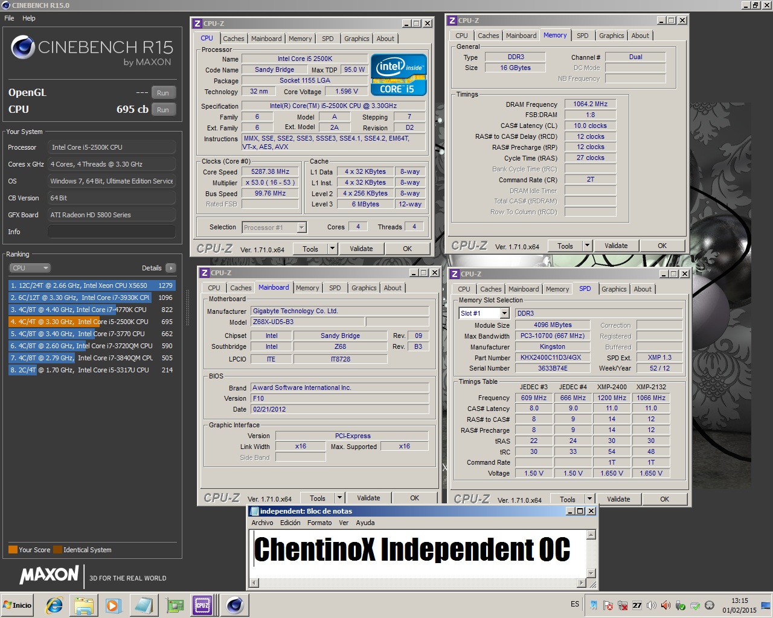Click the temperature 27 tray icon

[x=637, y=605]
